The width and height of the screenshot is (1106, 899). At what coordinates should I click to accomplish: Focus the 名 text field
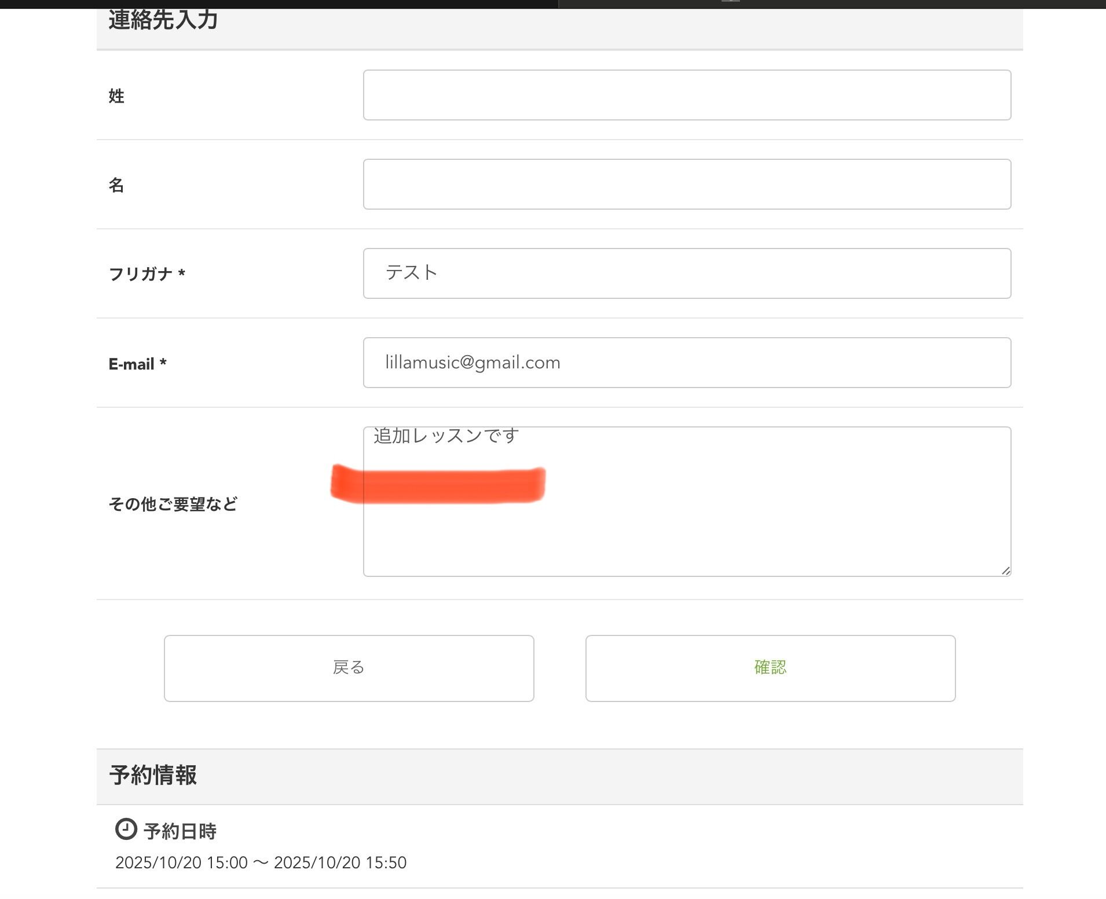coord(687,184)
